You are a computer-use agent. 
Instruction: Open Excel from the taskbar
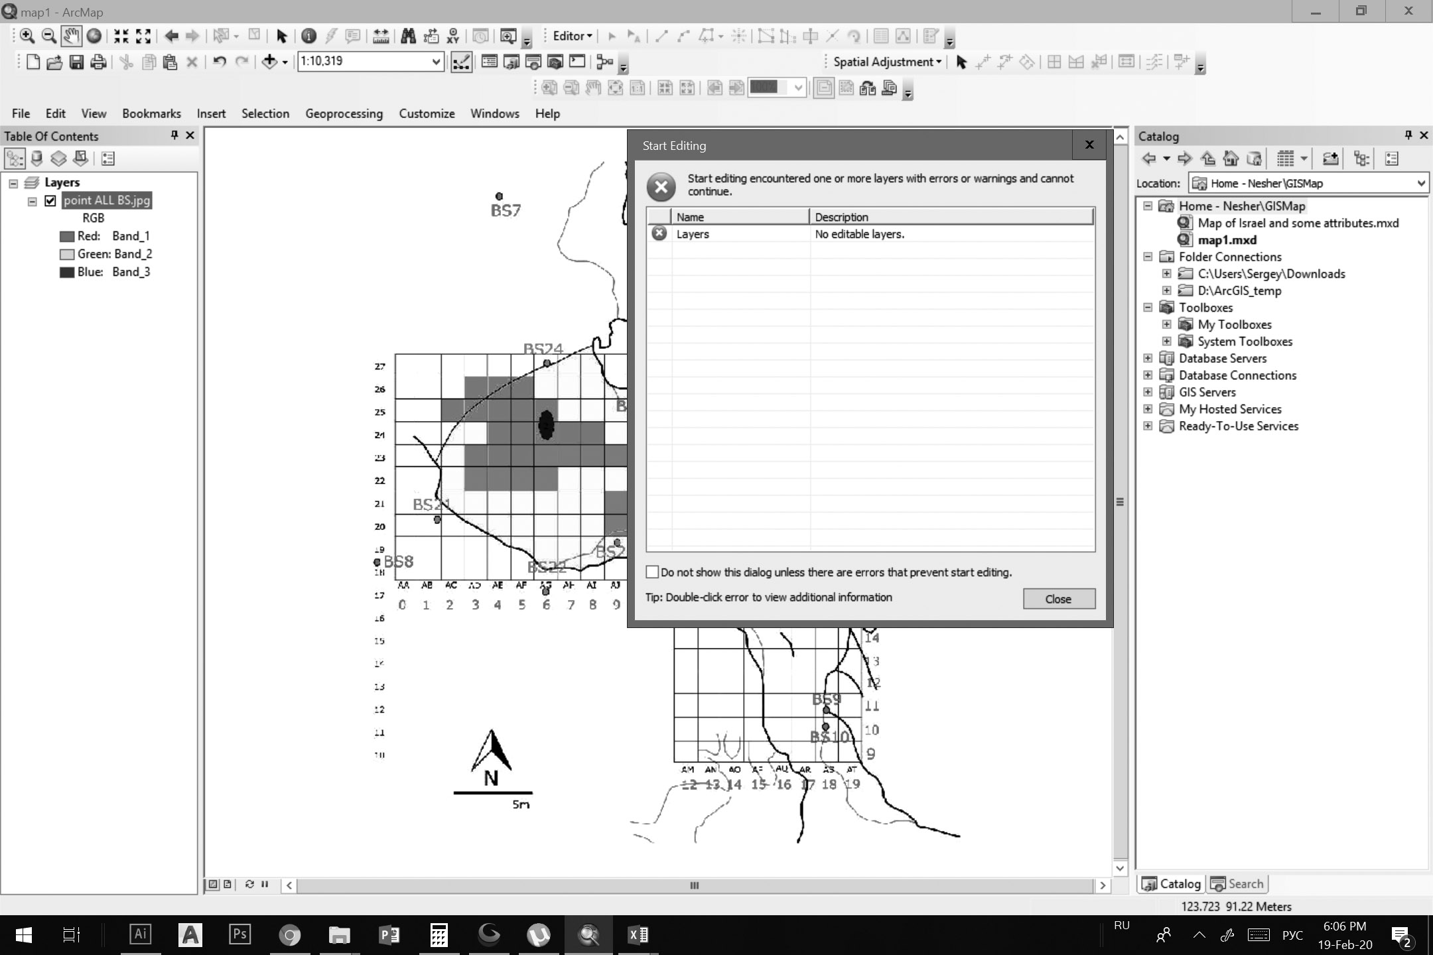pyautogui.click(x=638, y=935)
